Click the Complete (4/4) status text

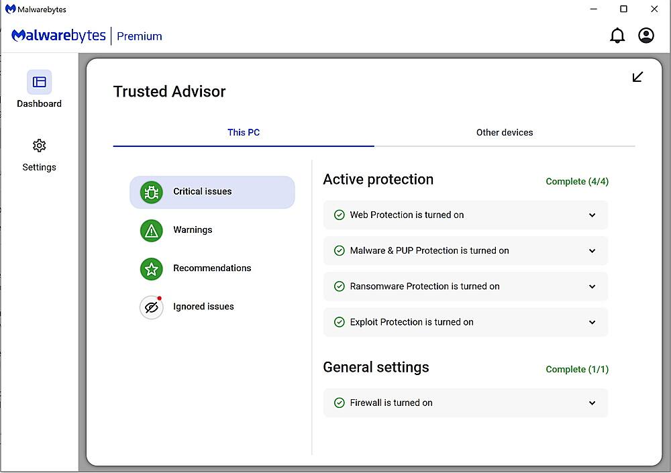click(x=577, y=182)
